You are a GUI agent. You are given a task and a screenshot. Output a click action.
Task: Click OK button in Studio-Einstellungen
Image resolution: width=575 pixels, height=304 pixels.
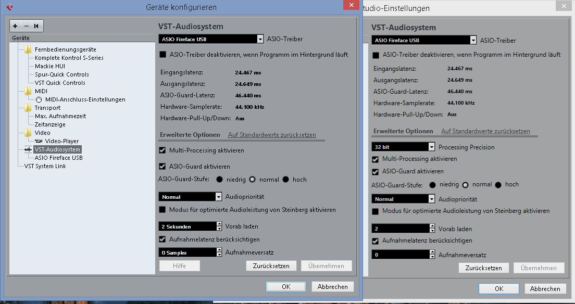tap(499, 288)
